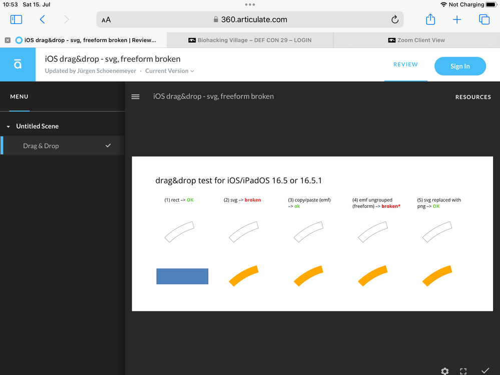Click the orange arc under svg broken
Screen dimensions: 500x375
[x=244, y=275]
